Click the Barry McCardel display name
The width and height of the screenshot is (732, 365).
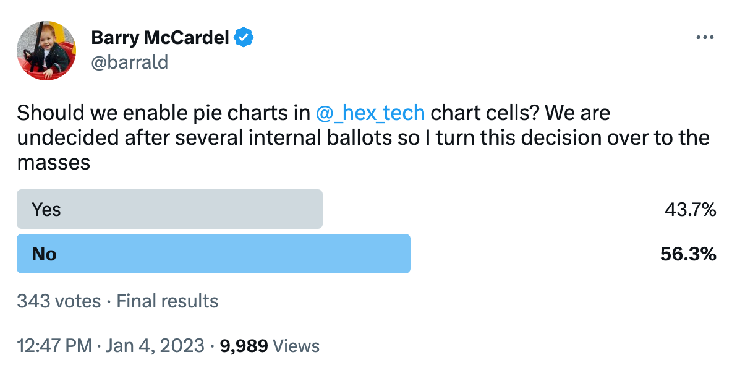click(x=160, y=37)
